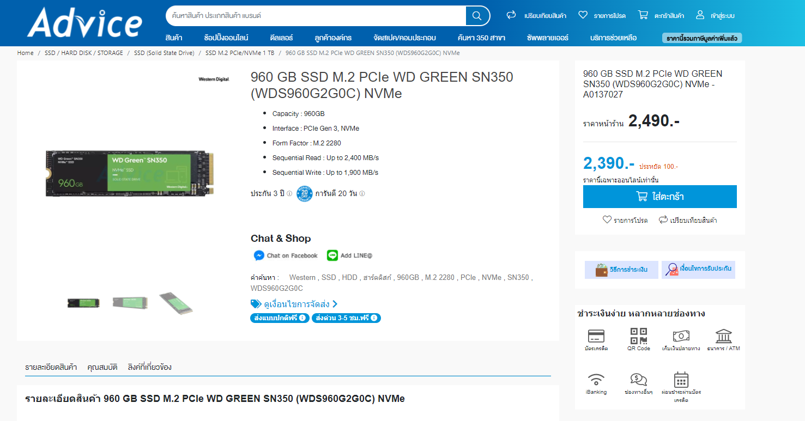Click info icon on 3-5 hour express badge

[x=374, y=318]
